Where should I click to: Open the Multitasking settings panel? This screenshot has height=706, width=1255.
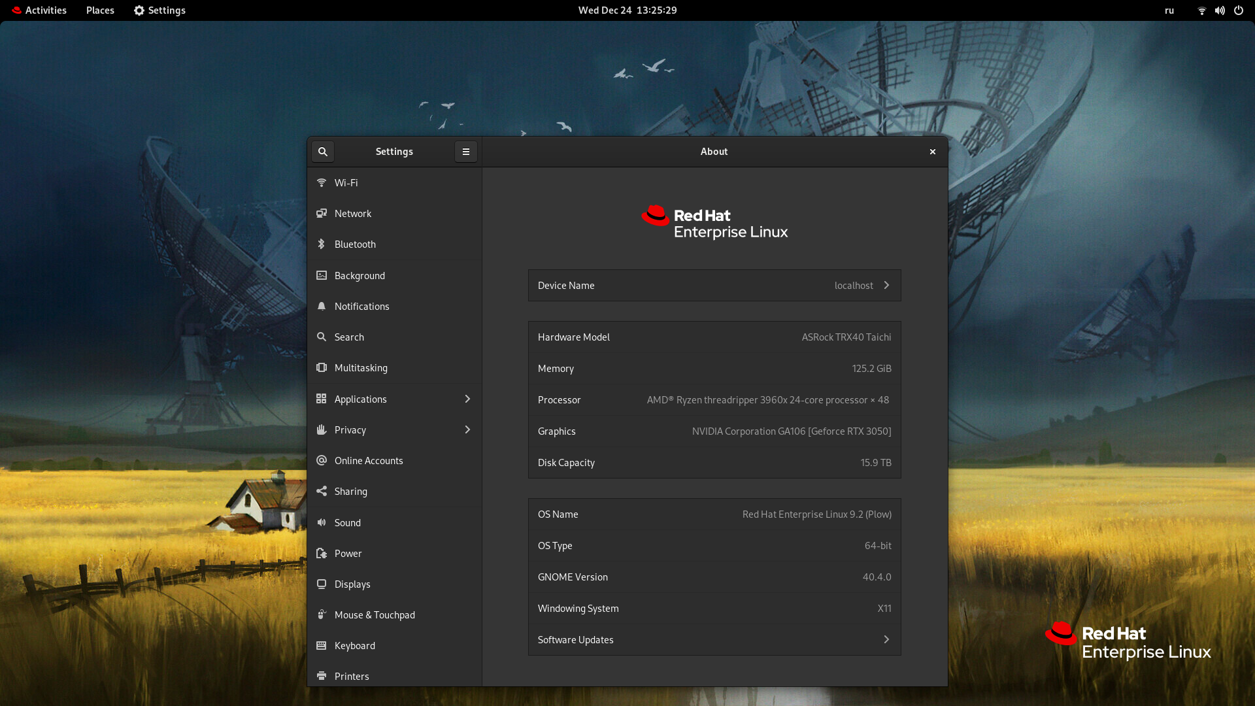click(x=361, y=368)
